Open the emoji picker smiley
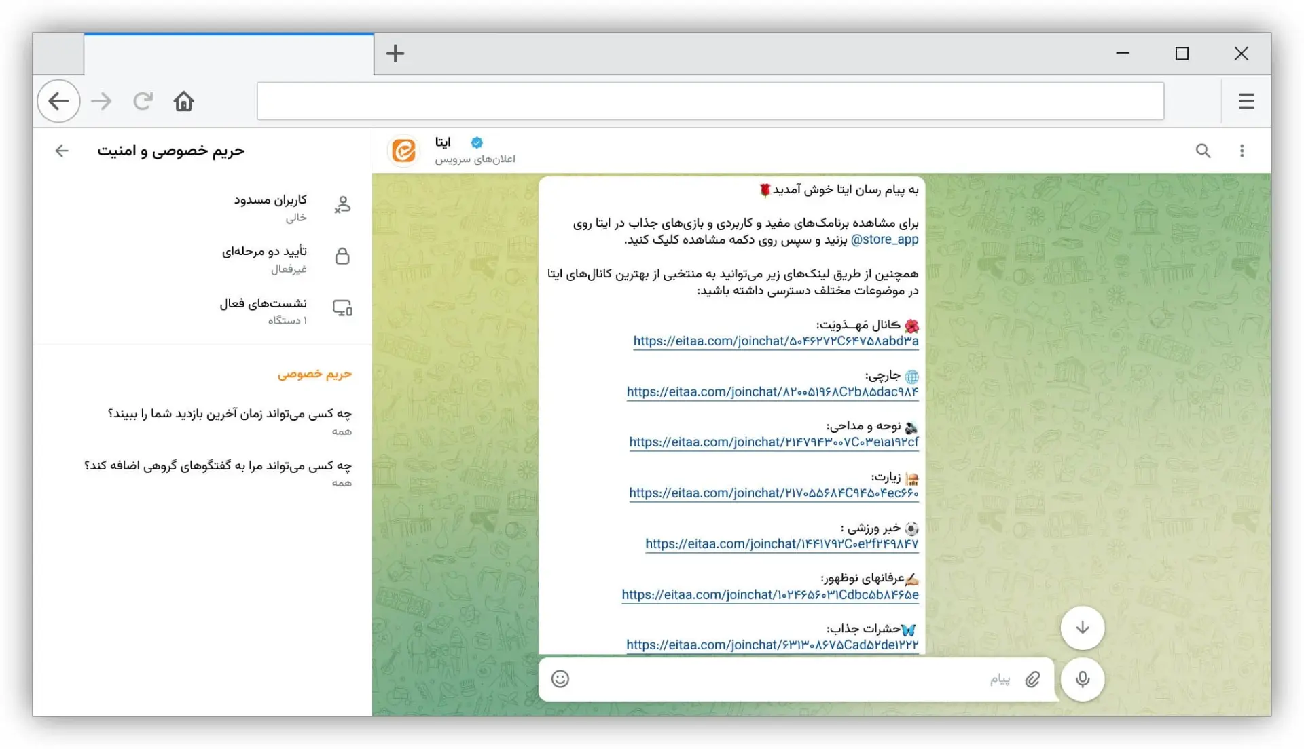 tap(560, 679)
